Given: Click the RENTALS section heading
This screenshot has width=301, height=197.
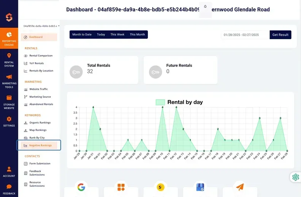Looking at the screenshot, I should (31, 48).
